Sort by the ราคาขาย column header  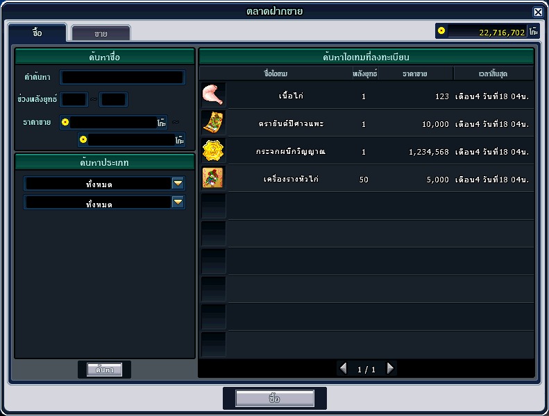[415, 73]
